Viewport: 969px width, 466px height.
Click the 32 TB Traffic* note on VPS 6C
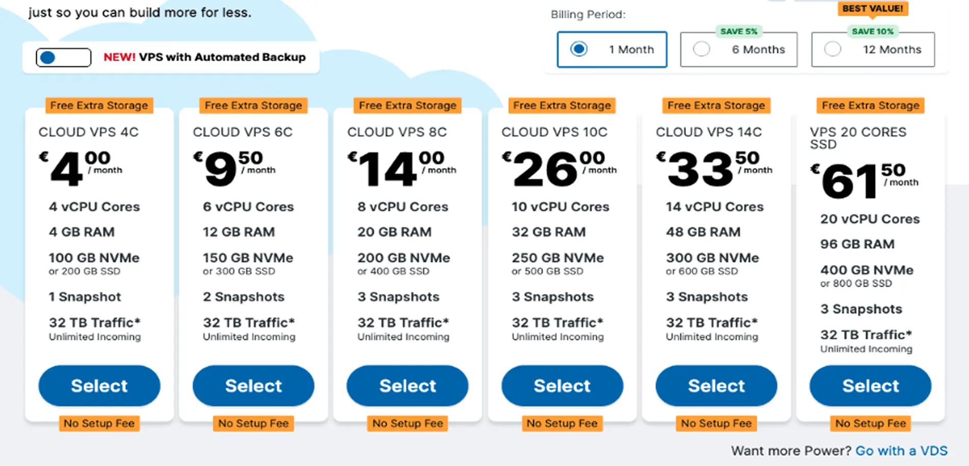pos(249,323)
